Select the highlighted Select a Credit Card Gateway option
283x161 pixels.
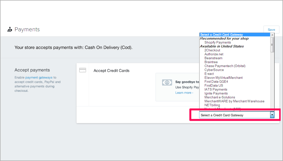[235, 35]
